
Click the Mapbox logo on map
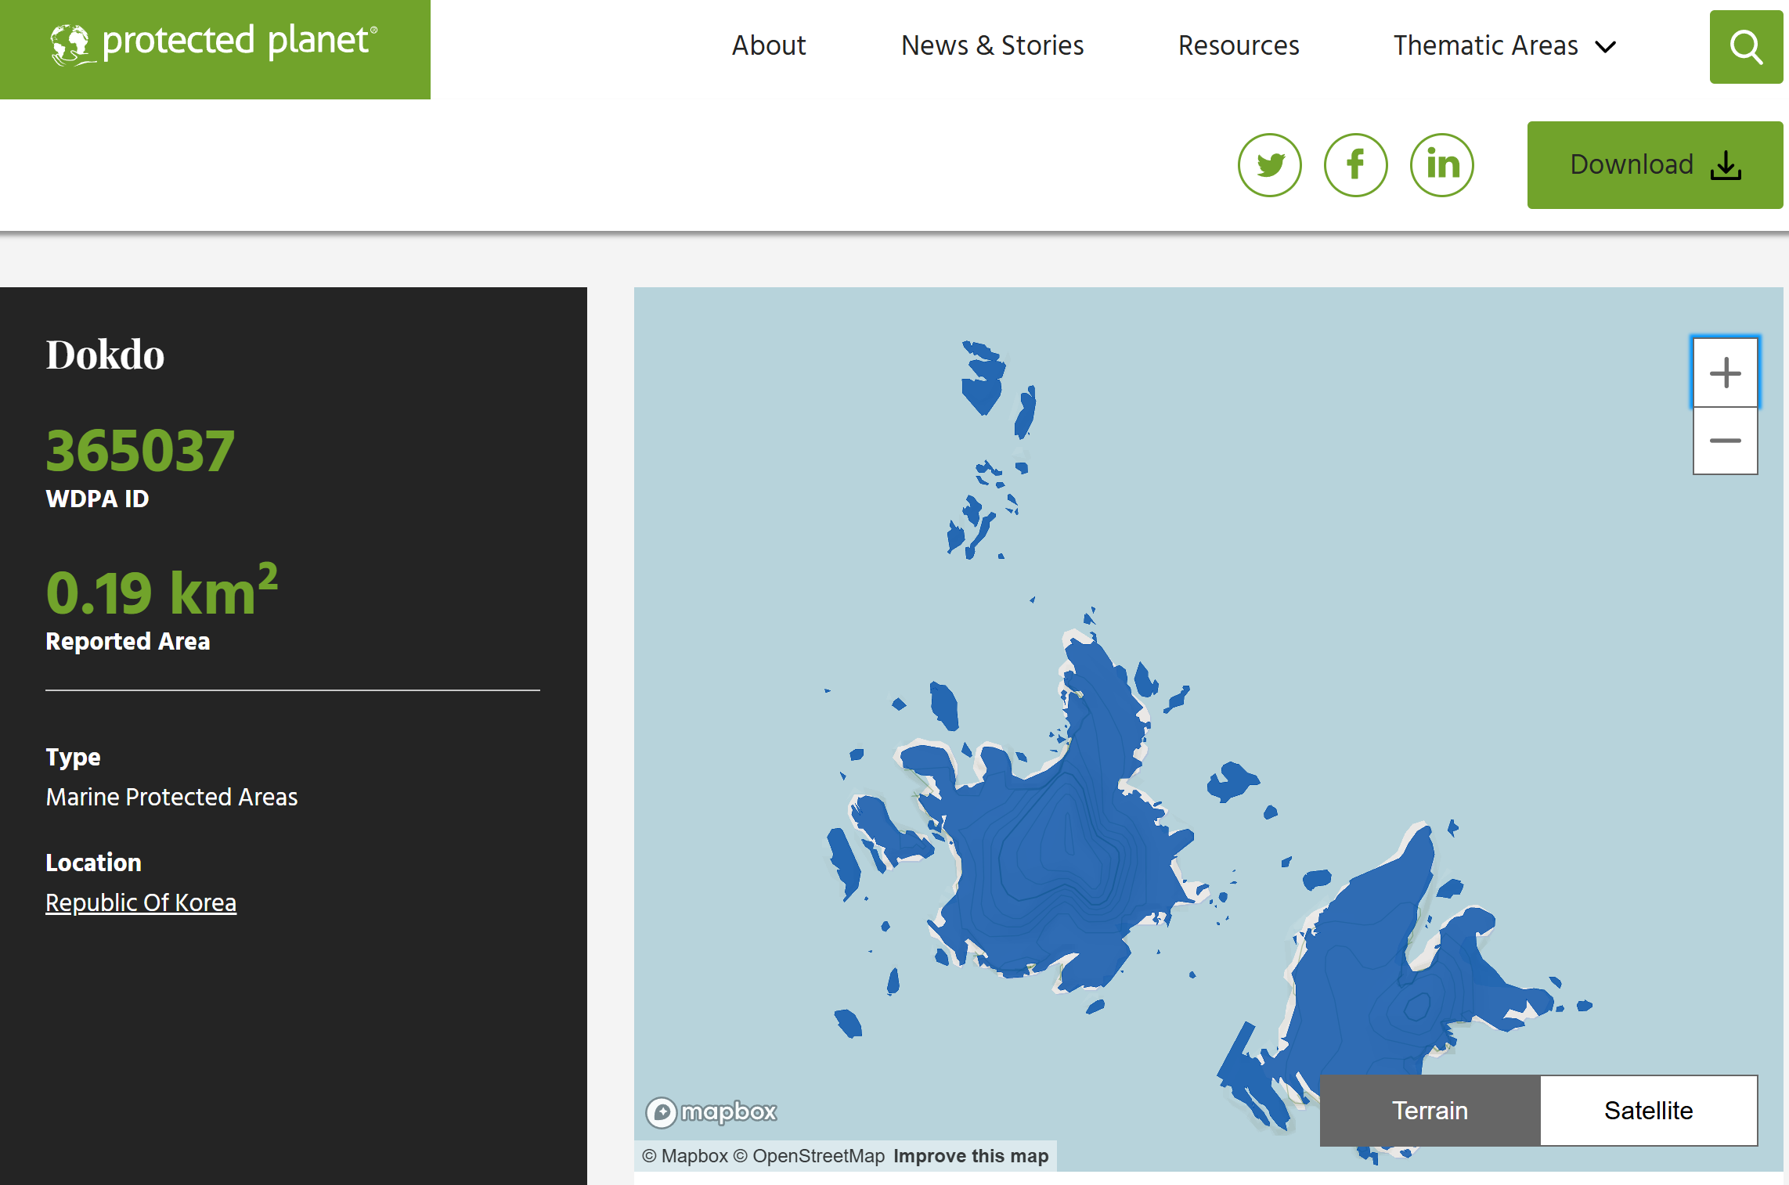click(x=711, y=1111)
